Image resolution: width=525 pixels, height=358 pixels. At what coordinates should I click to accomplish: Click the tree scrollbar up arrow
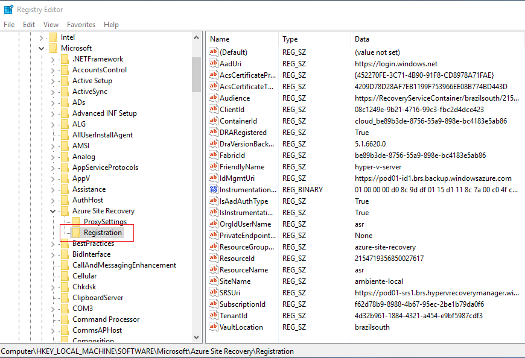pyautogui.click(x=197, y=37)
